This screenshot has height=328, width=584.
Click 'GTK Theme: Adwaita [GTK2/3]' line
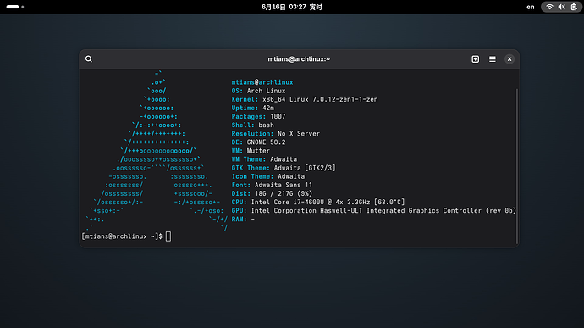pyautogui.click(x=284, y=168)
